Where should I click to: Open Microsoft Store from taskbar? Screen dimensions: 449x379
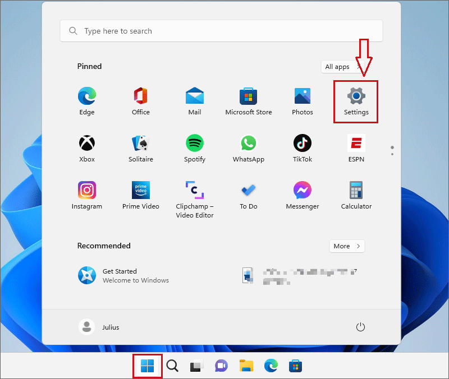(x=296, y=366)
